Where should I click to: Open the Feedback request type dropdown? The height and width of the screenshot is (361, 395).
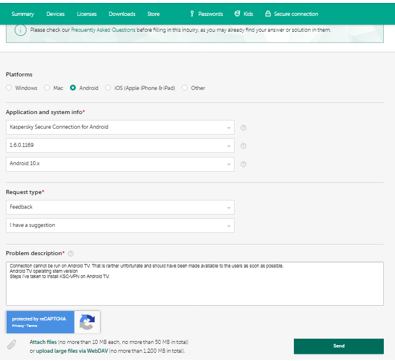point(120,207)
